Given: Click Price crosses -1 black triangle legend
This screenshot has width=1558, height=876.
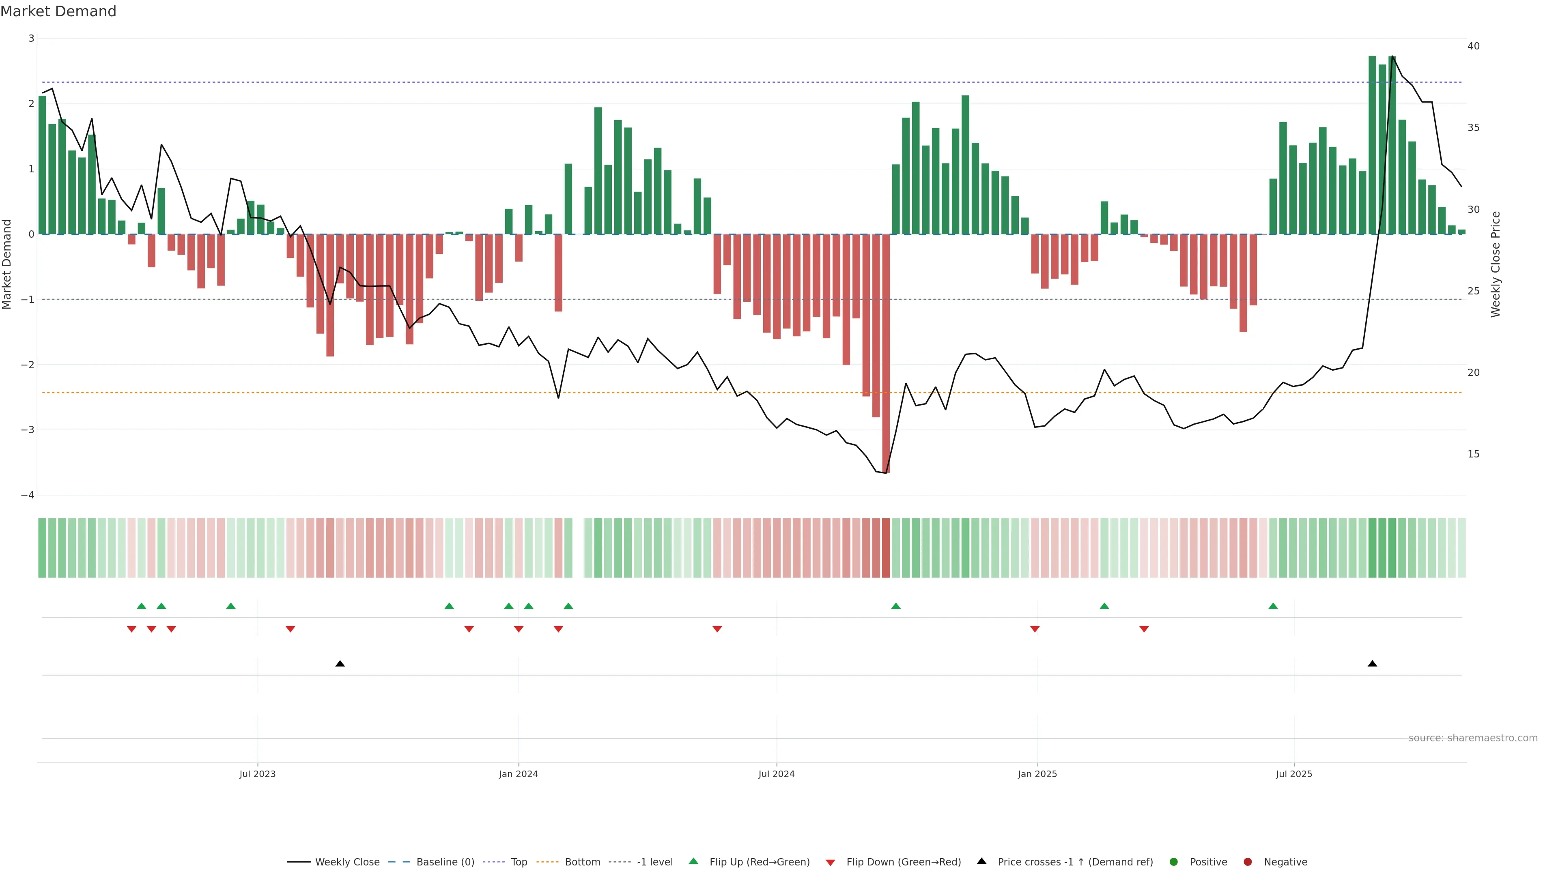Looking at the screenshot, I should pyautogui.click(x=981, y=861).
